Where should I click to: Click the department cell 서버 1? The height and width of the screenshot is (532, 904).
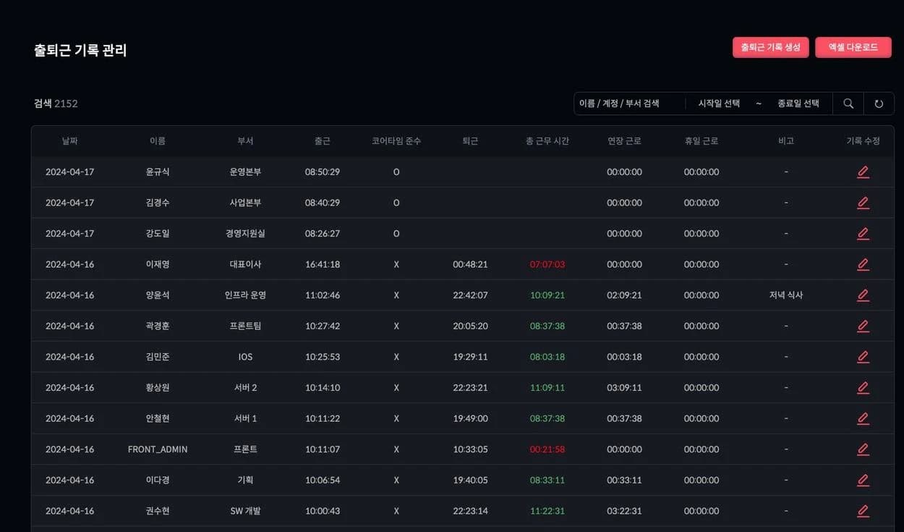tap(246, 418)
